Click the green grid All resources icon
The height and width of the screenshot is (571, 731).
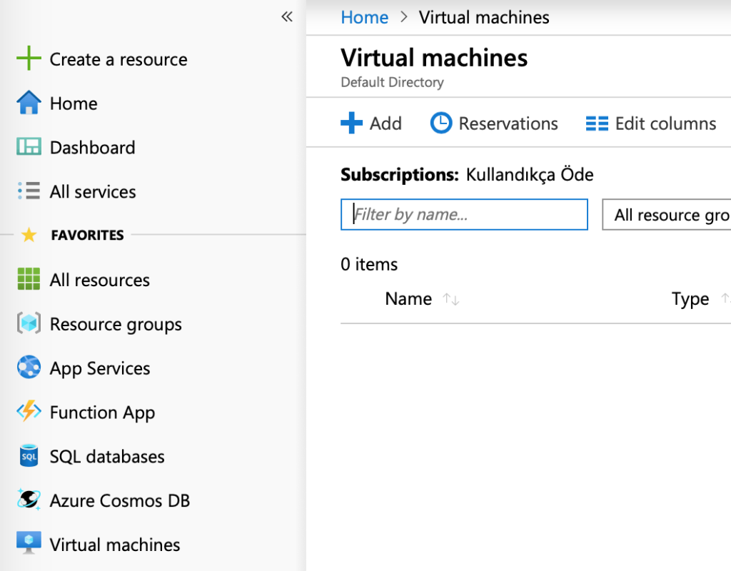tap(29, 279)
